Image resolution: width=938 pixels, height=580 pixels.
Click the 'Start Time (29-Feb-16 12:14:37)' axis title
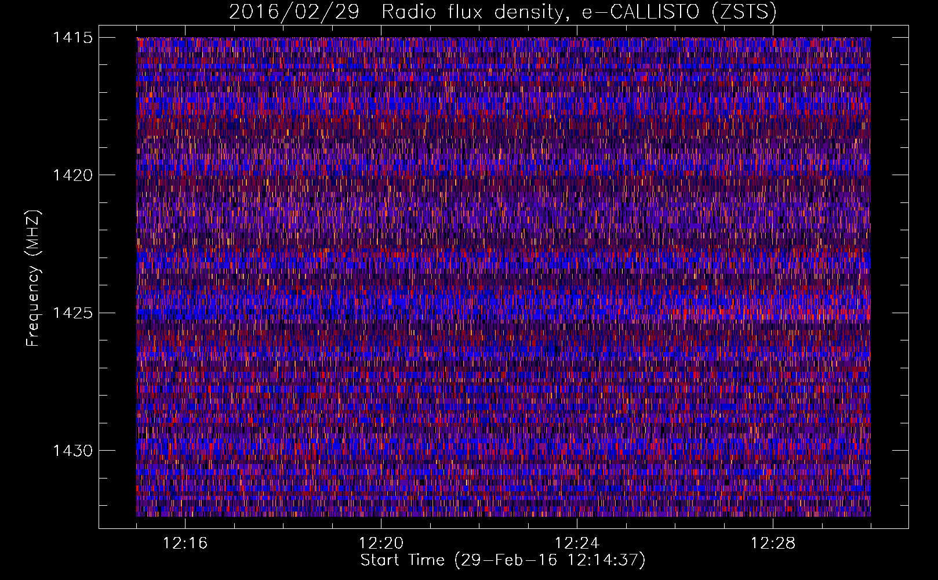pyautogui.click(x=503, y=560)
